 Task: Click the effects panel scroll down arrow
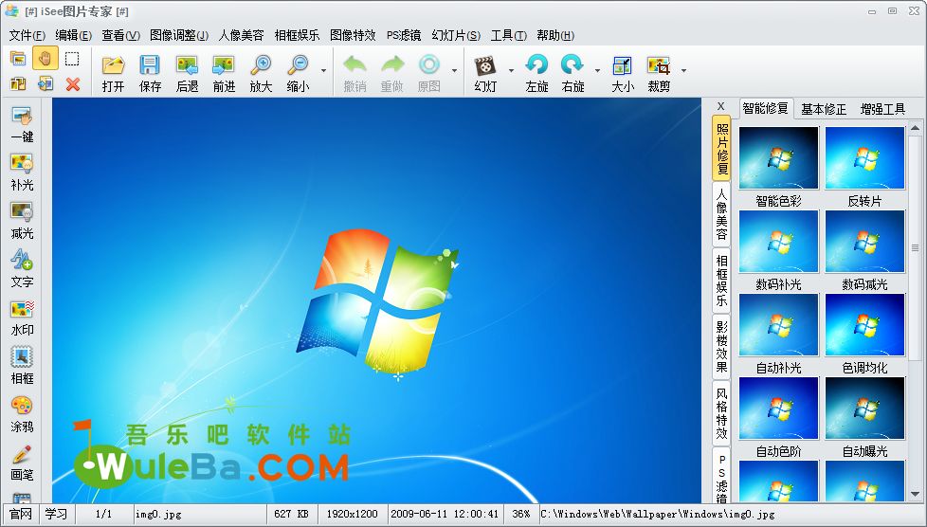tap(916, 494)
